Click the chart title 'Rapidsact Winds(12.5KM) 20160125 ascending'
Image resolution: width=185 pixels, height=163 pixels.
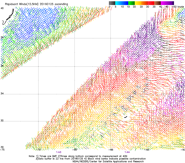[36, 4]
